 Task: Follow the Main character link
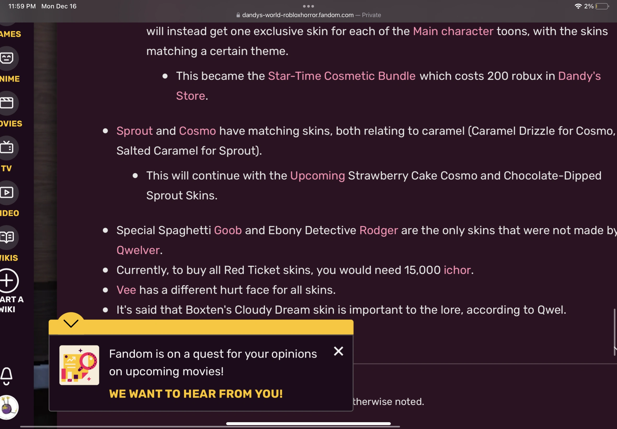click(453, 31)
